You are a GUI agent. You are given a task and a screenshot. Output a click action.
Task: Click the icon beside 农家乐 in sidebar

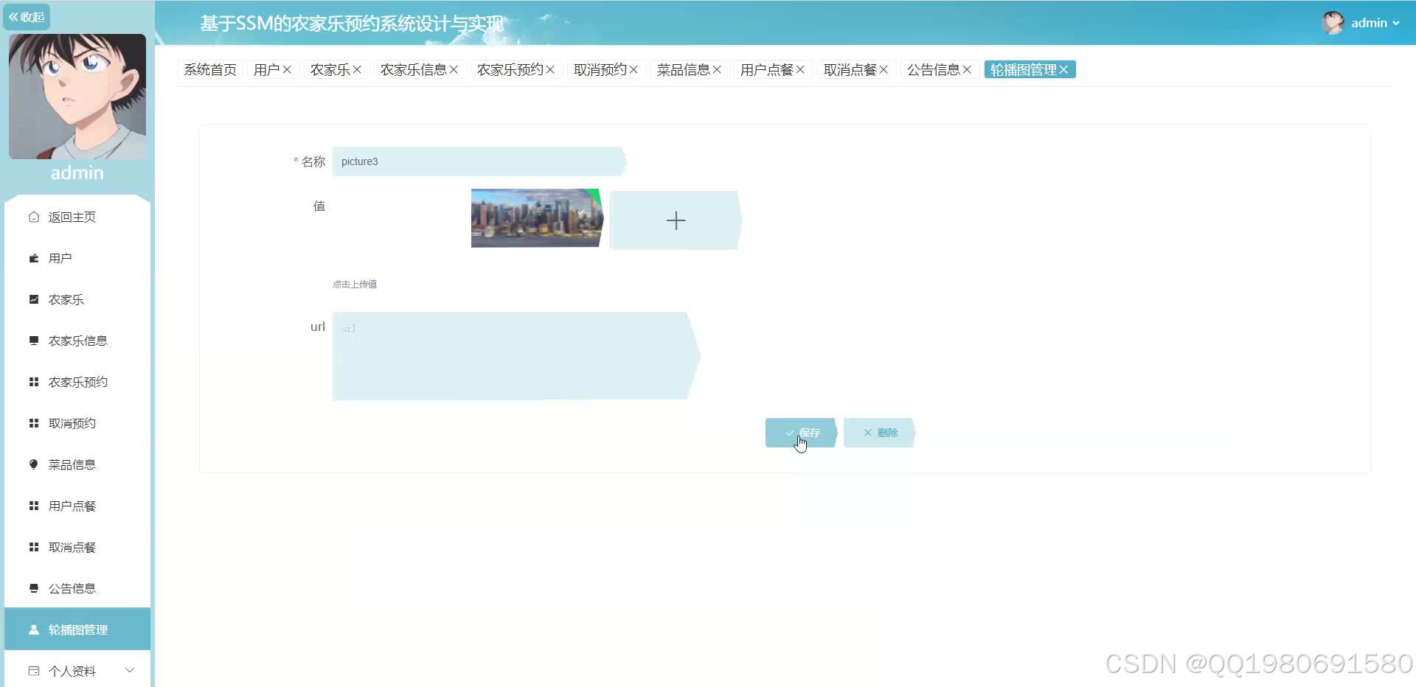(x=34, y=299)
